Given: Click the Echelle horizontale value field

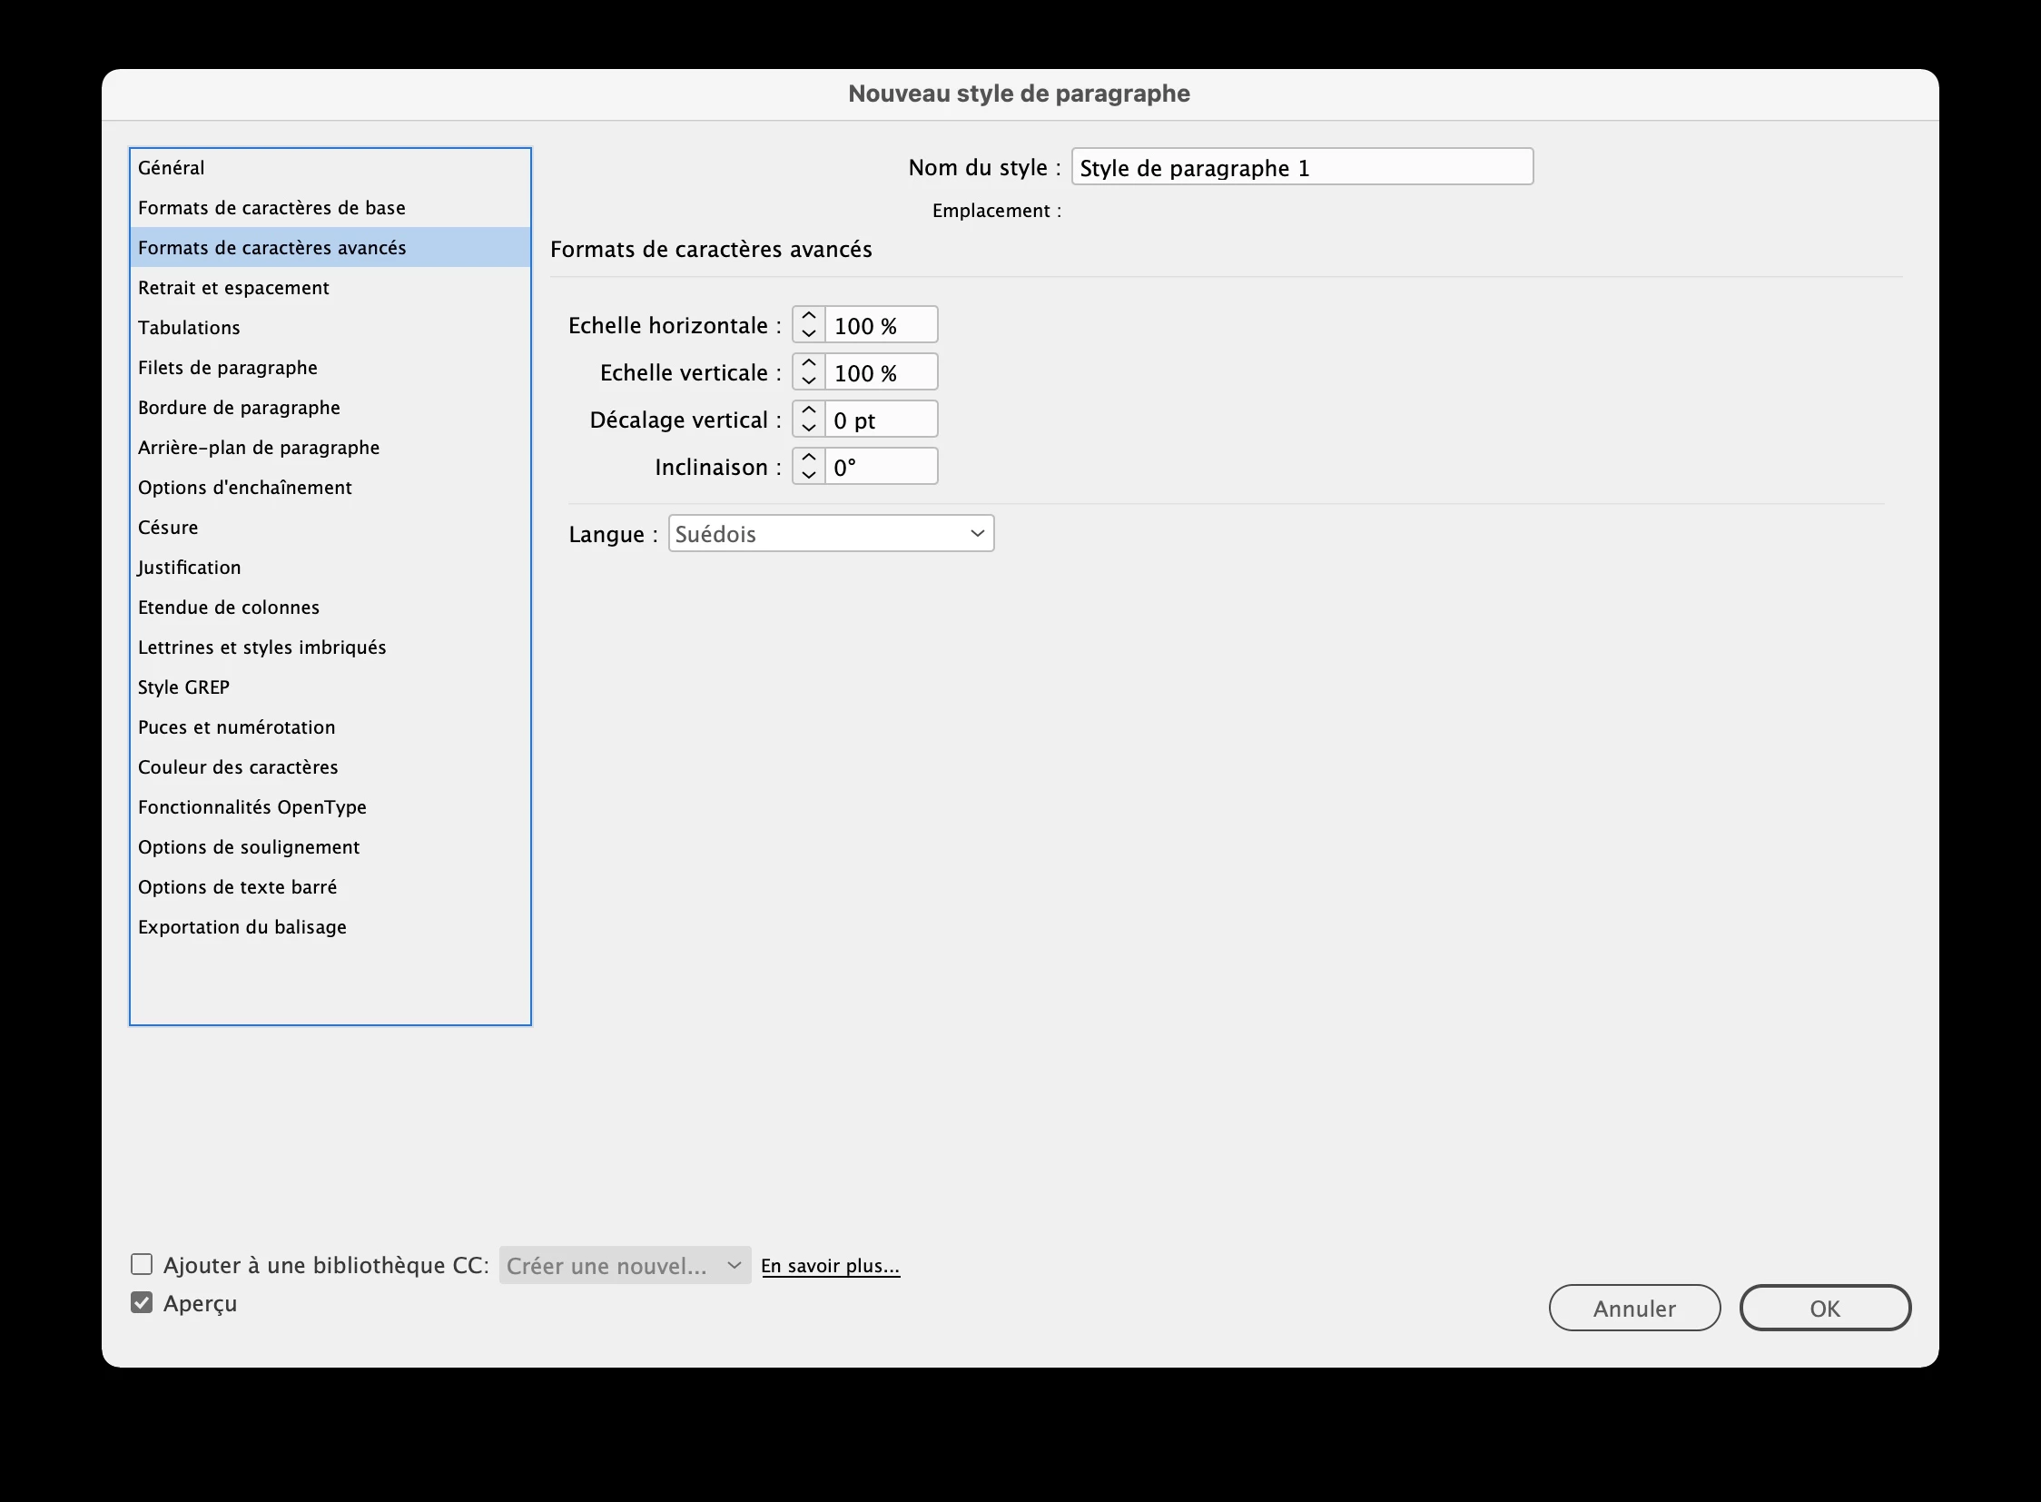Looking at the screenshot, I should point(879,325).
